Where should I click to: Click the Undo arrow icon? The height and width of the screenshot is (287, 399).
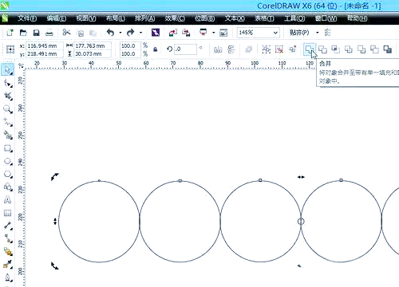point(110,33)
